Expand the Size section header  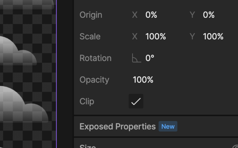pos(87,146)
